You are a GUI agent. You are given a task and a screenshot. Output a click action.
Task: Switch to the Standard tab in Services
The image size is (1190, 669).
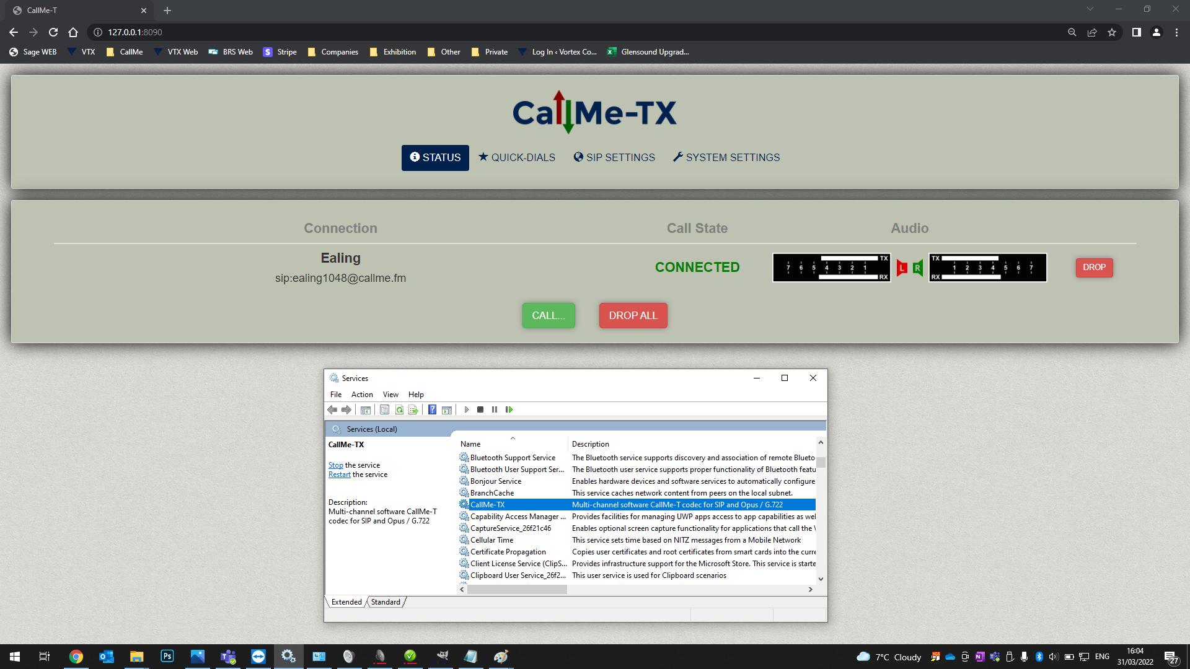click(x=386, y=602)
